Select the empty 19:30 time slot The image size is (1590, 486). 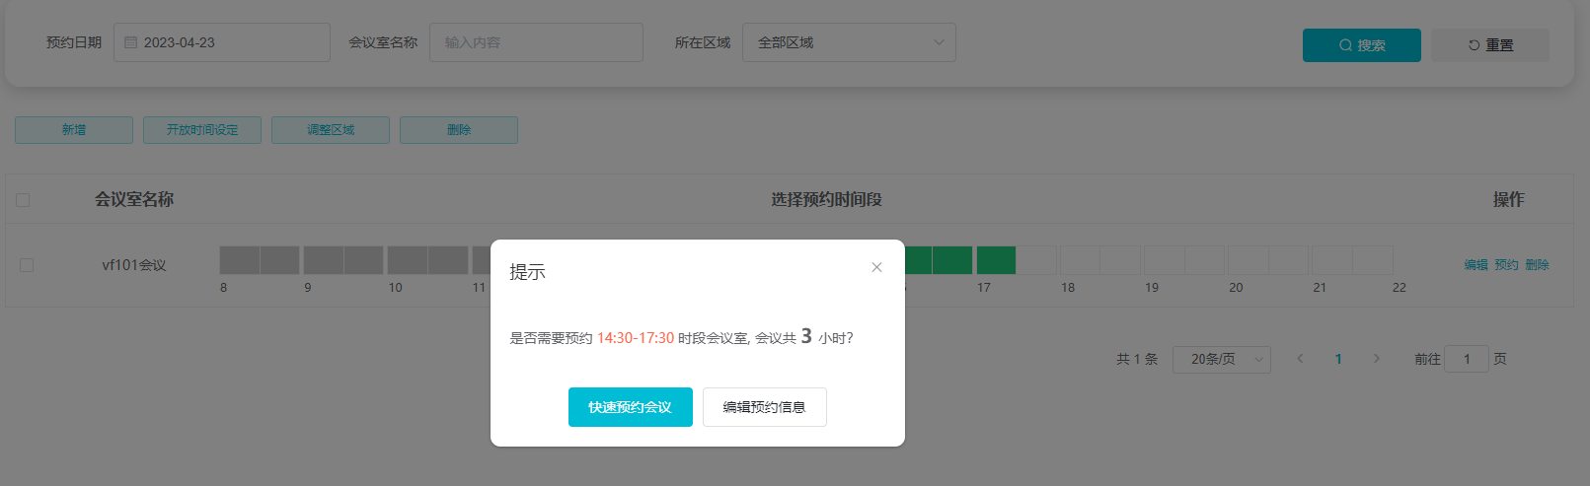pos(1204,260)
